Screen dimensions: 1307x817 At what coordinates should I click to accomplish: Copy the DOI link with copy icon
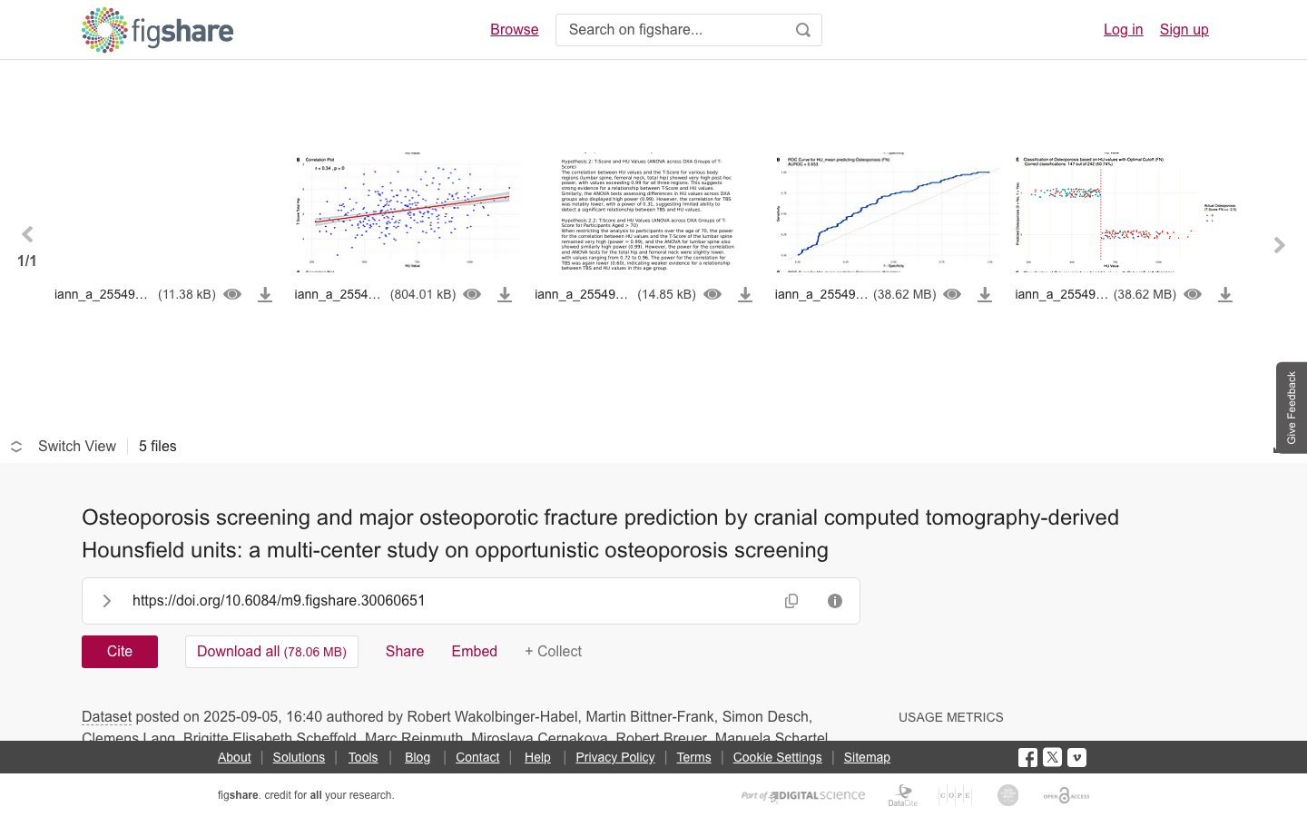point(791,601)
